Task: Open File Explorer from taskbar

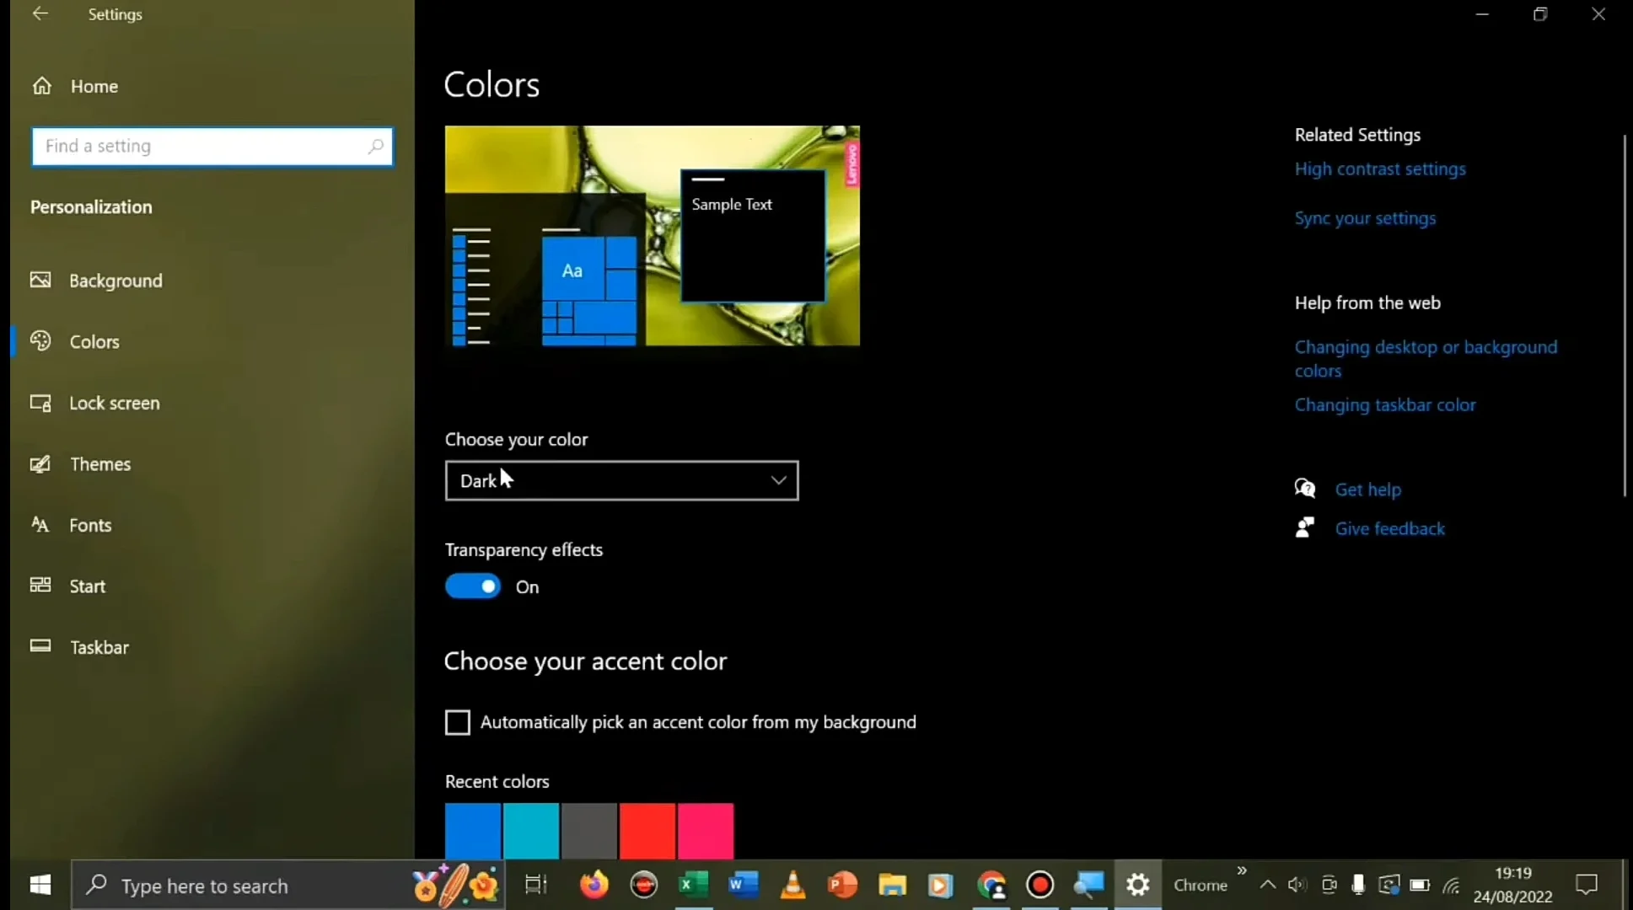Action: tap(892, 886)
